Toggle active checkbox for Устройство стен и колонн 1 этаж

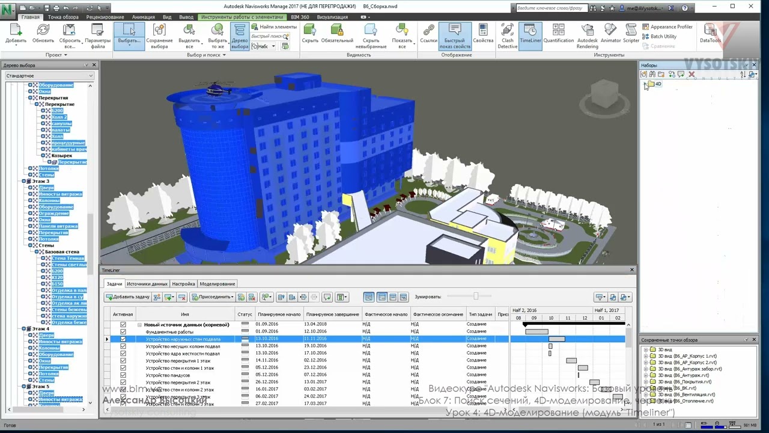pyautogui.click(x=123, y=367)
